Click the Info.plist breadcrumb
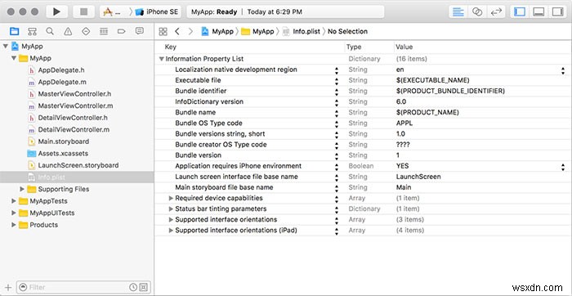The width and height of the screenshot is (572, 296). coord(301,31)
